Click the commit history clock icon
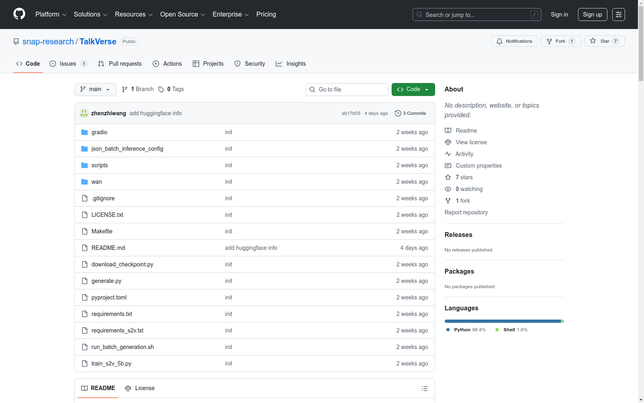The image size is (644, 403). click(398, 113)
